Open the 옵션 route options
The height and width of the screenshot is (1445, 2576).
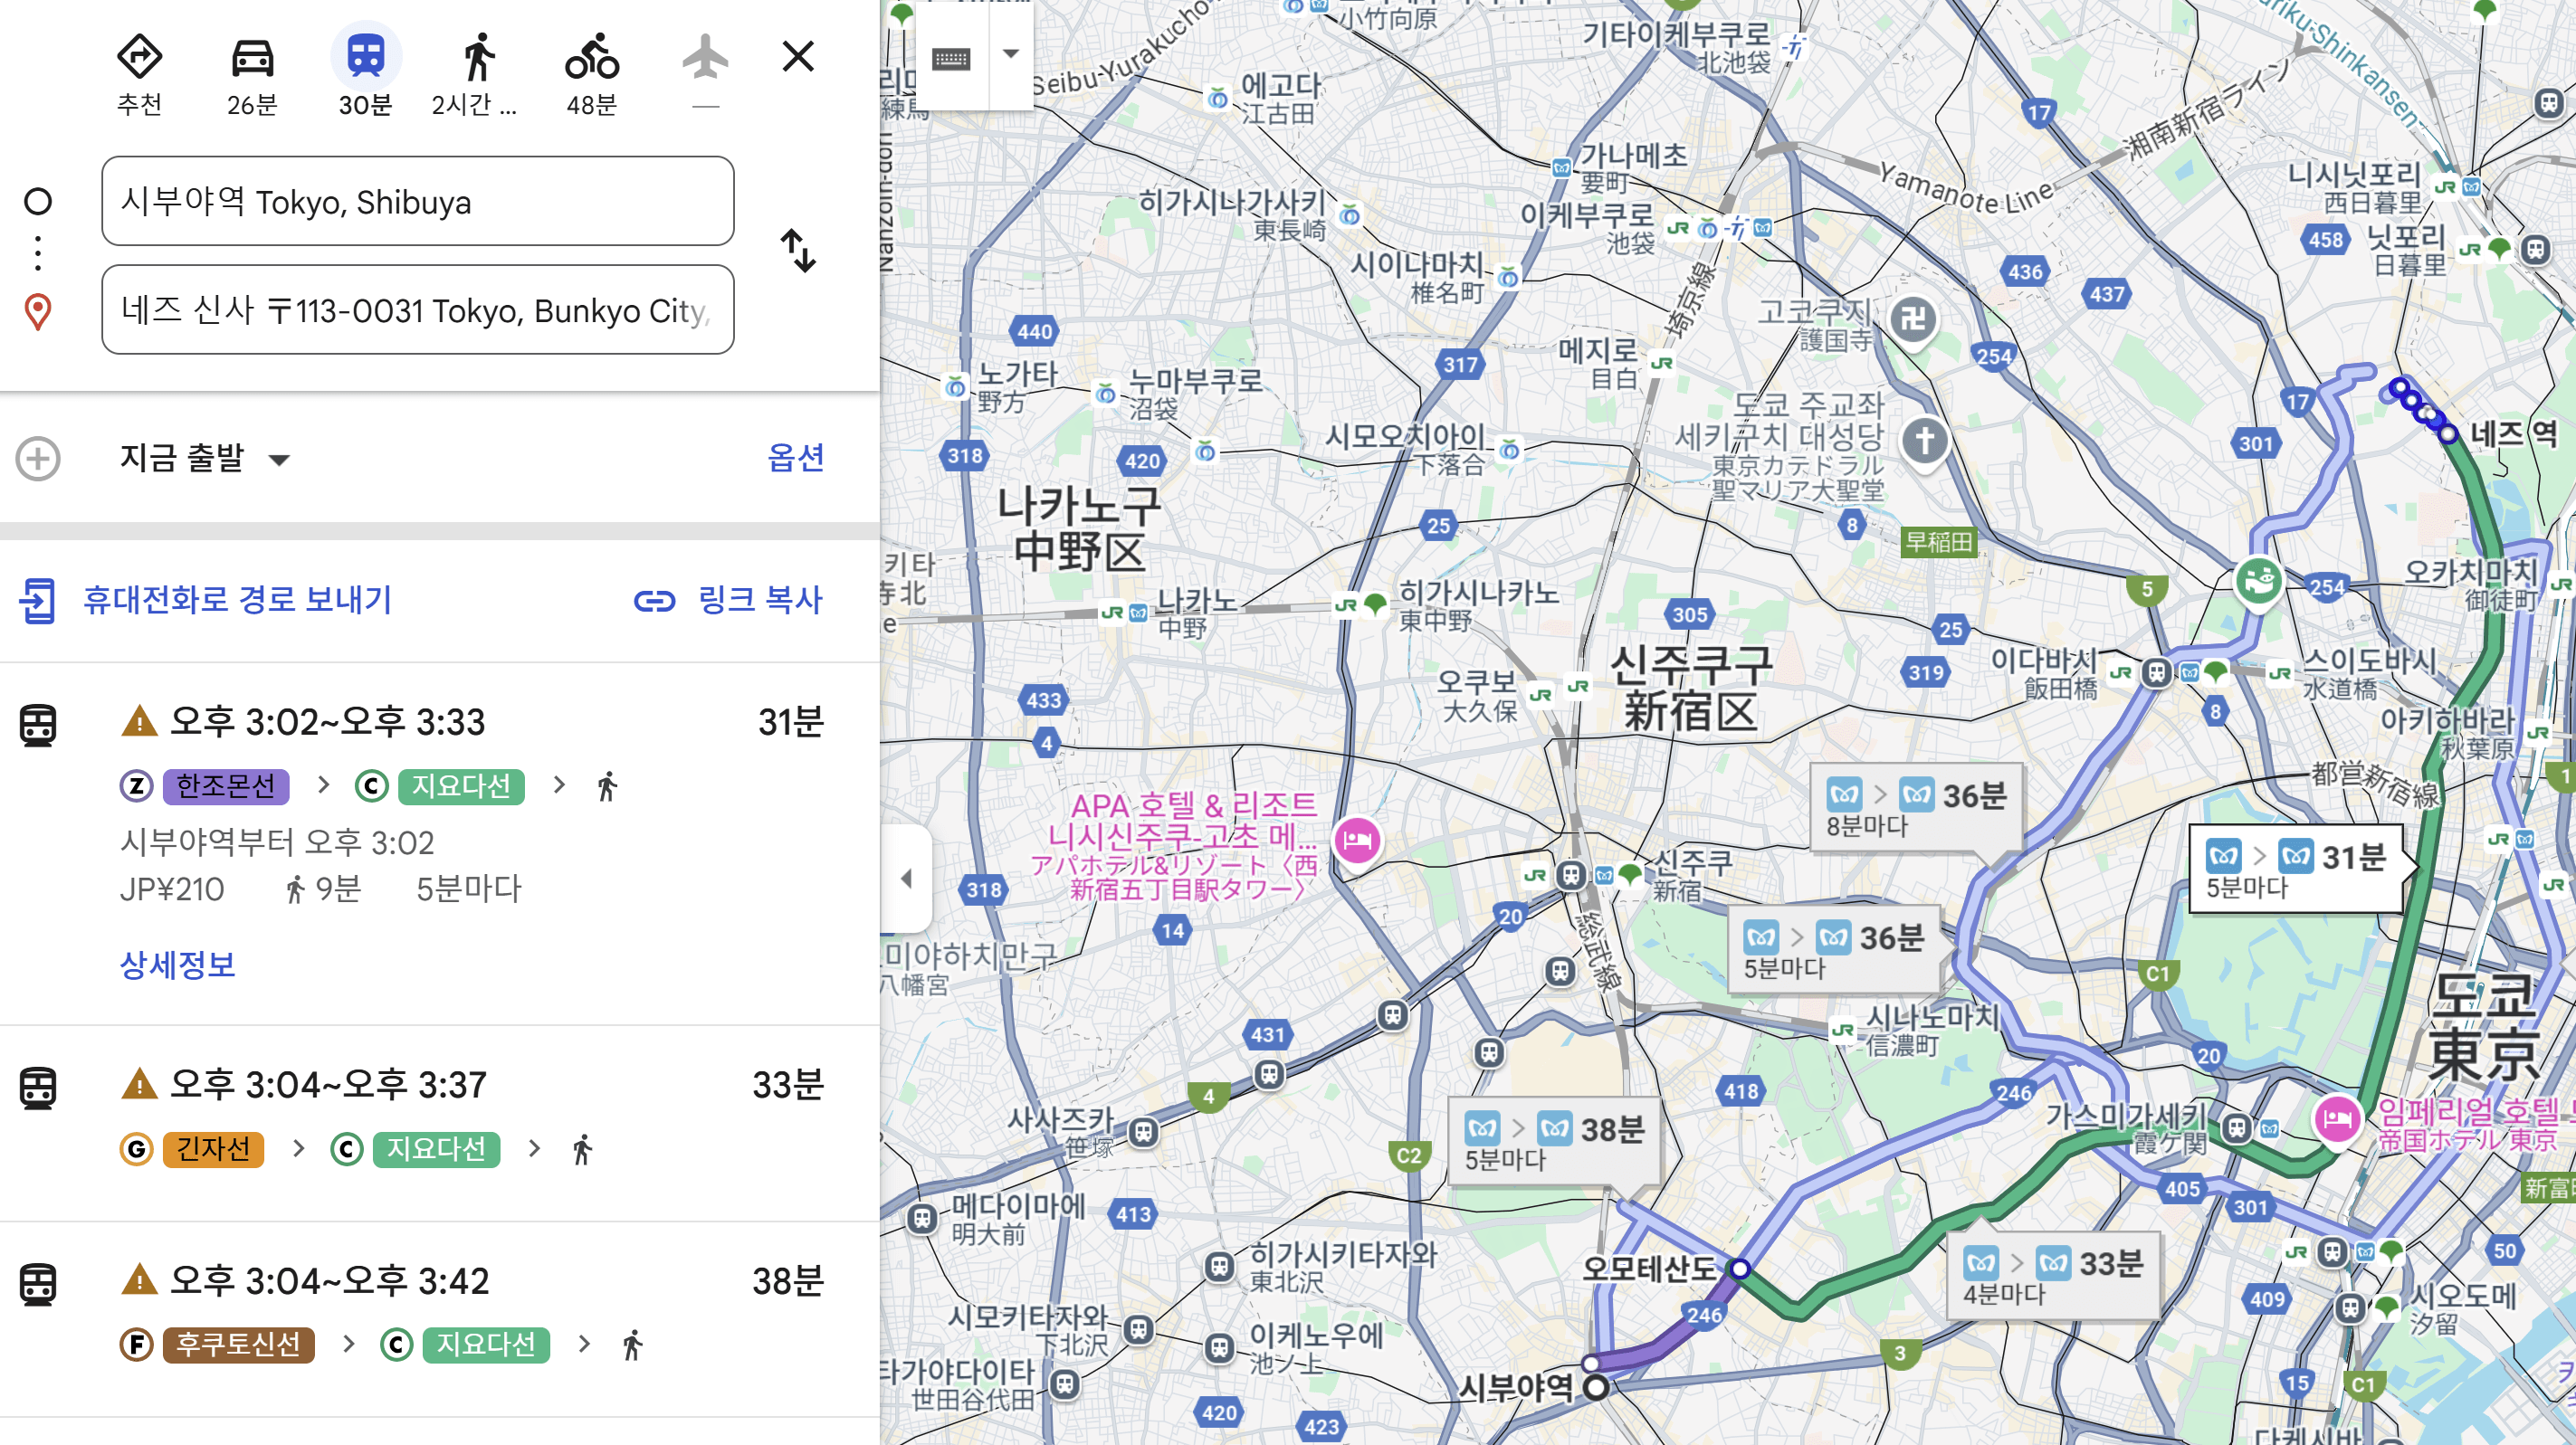pyautogui.click(x=795, y=458)
